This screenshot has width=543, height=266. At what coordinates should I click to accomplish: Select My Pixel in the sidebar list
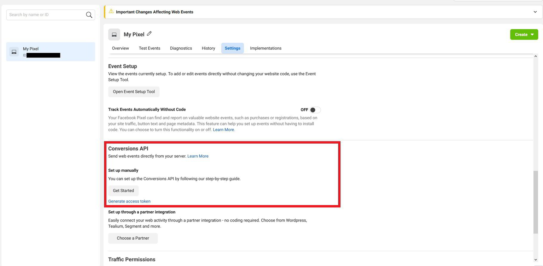pyautogui.click(x=51, y=52)
